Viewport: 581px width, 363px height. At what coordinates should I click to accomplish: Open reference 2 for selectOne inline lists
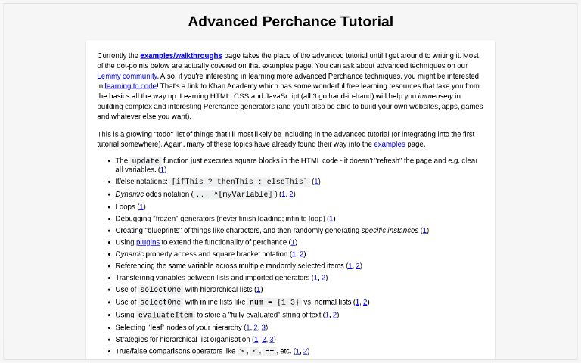pos(365,302)
